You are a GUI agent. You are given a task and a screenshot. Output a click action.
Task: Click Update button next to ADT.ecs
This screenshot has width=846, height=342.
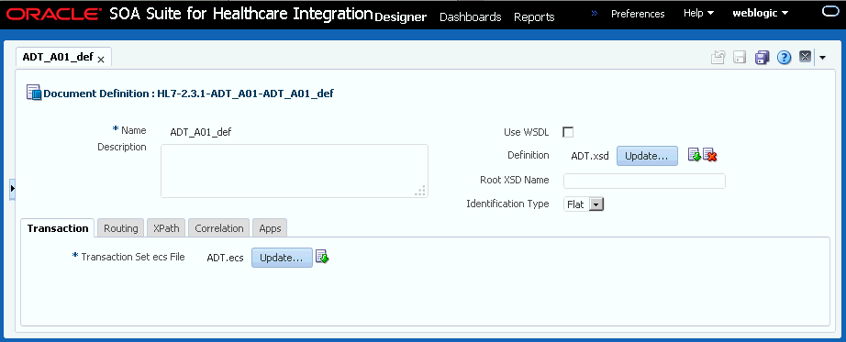283,258
